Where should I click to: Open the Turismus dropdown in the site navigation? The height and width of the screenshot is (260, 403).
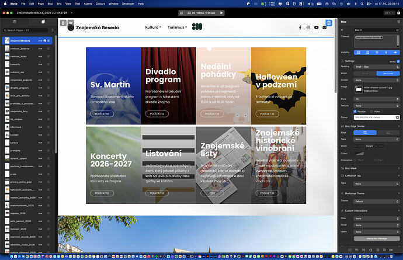(x=178, y=27)
